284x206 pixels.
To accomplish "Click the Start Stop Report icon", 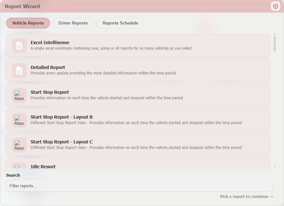I will click(19, 95).
